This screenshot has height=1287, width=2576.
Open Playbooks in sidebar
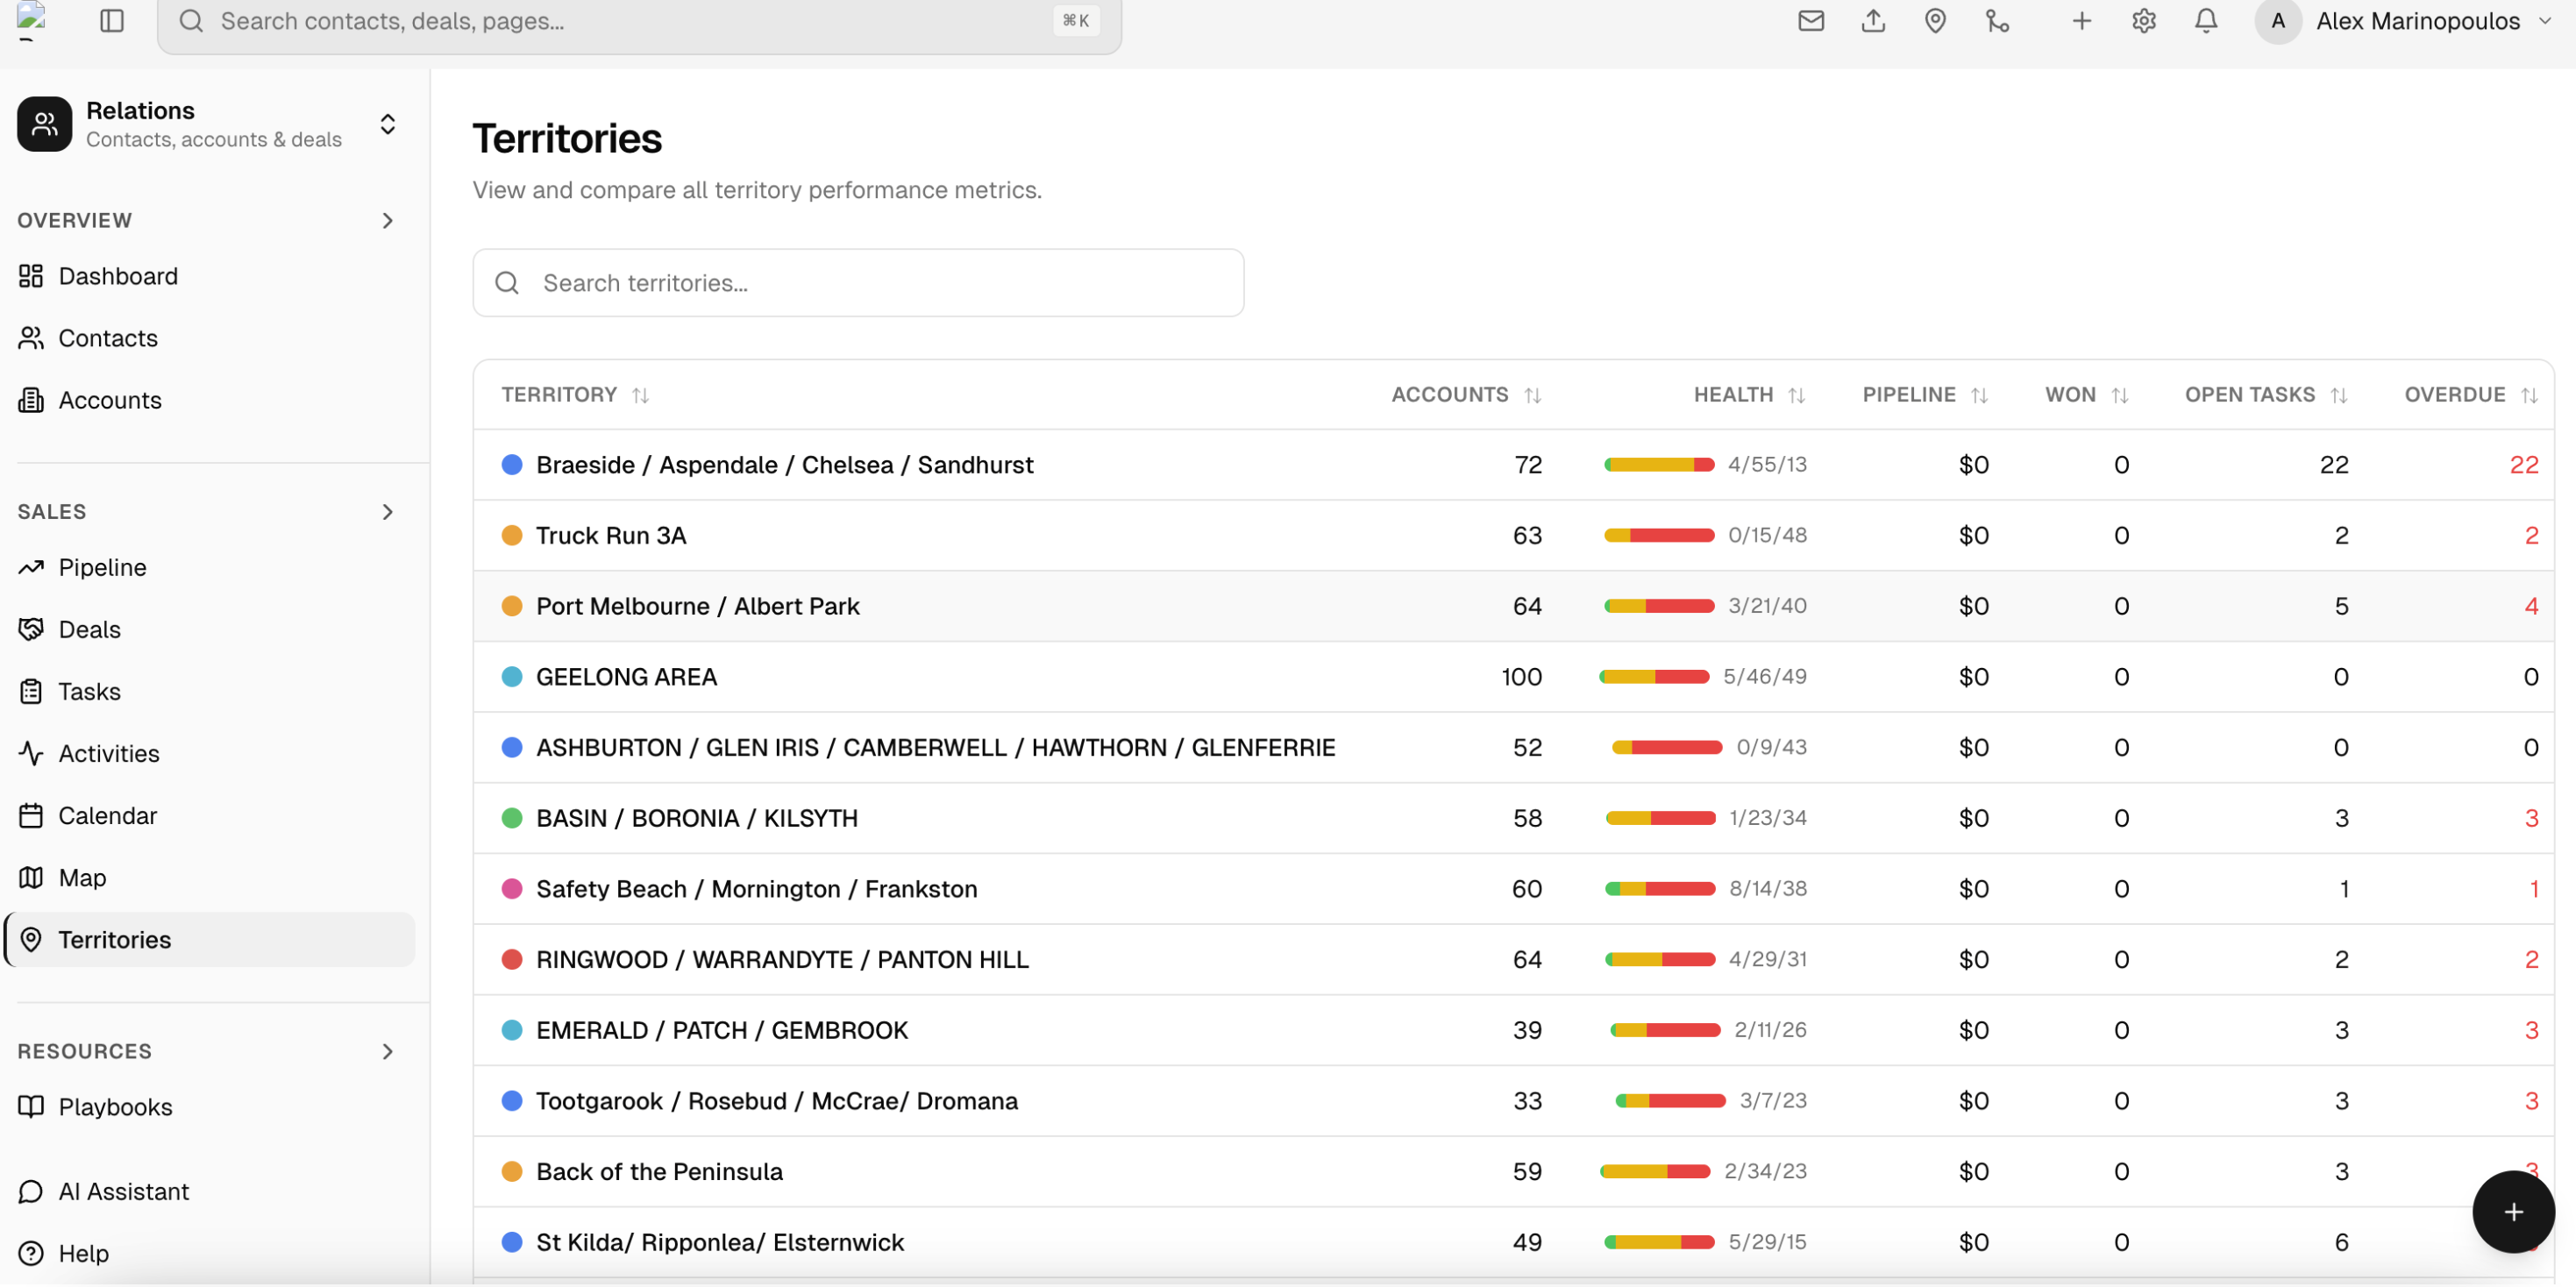pyautogui.click(x=115, y=1107)
